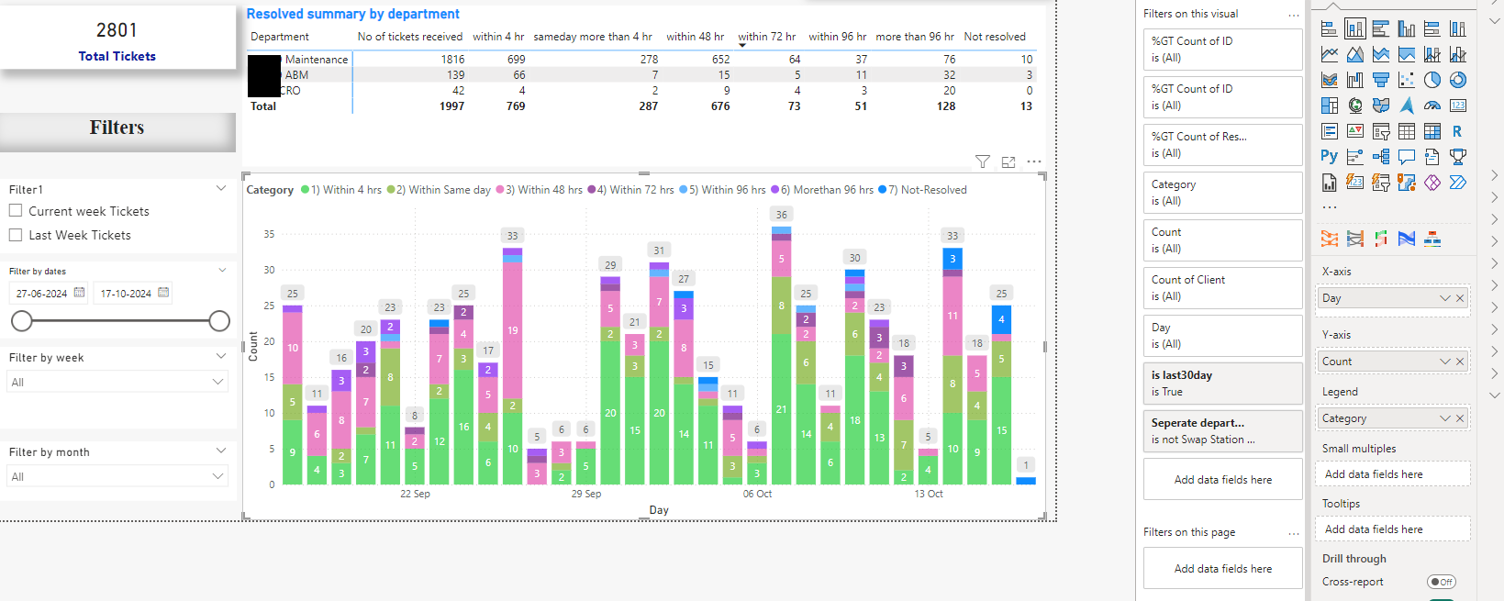The height and width of the screenshot is (601, 1504).
Task: Tick the Current week Tickets checkbox
Action: [16, 210]
